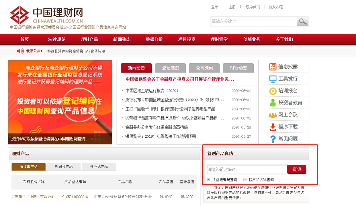Click the 中国理财网 logo

(46, 15)
